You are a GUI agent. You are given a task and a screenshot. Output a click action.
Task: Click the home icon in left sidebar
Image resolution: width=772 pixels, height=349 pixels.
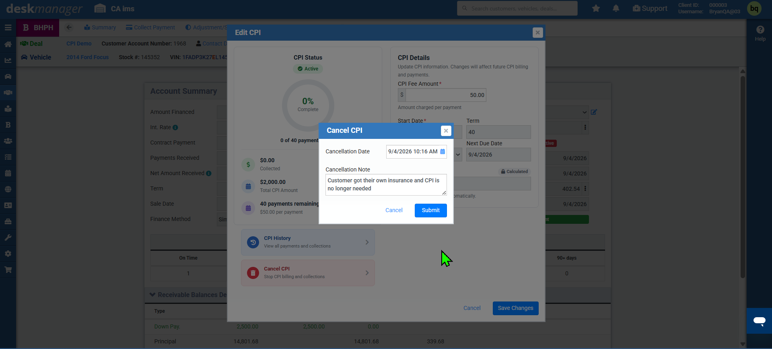pyautogui.click(x=8, y=44)
